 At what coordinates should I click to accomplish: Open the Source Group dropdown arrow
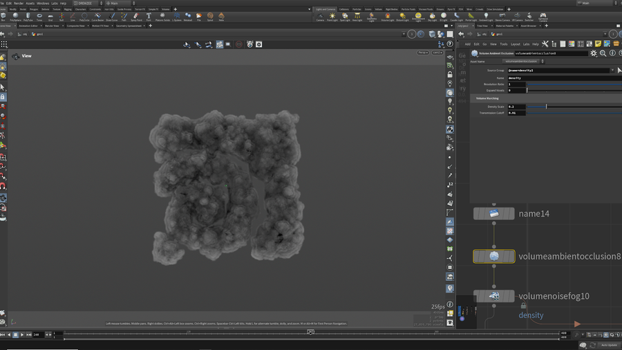pos(612,71)
